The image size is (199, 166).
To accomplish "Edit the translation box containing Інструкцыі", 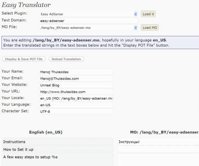I will coord(158,142).
